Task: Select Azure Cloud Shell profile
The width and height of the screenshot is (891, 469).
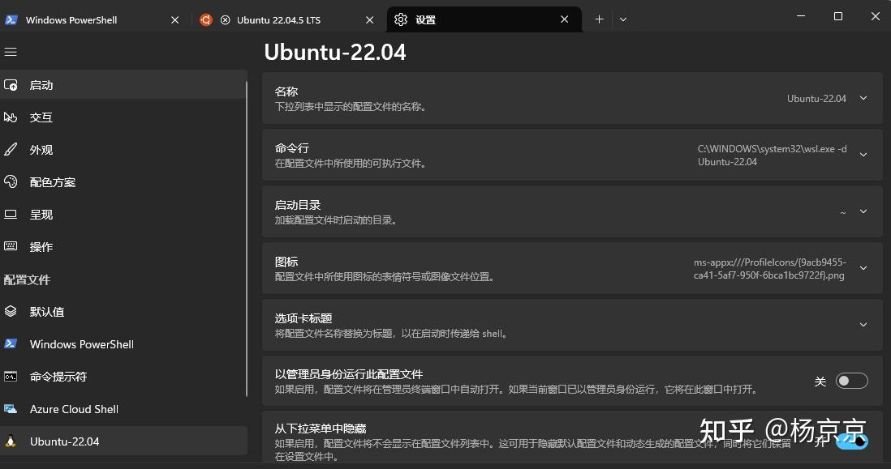Action: [x=123, y=409]
